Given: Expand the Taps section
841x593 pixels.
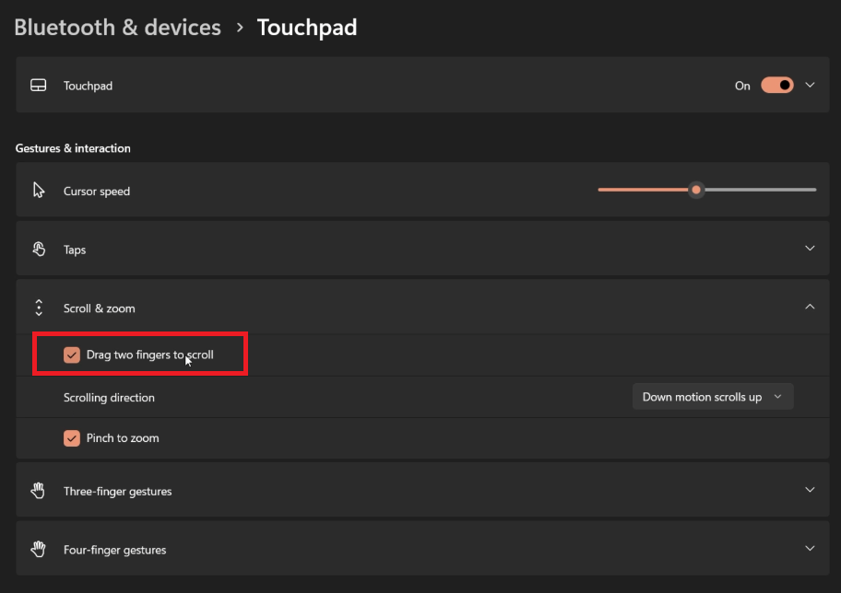Looking at the screenshot, I should [x=810, y=248].
